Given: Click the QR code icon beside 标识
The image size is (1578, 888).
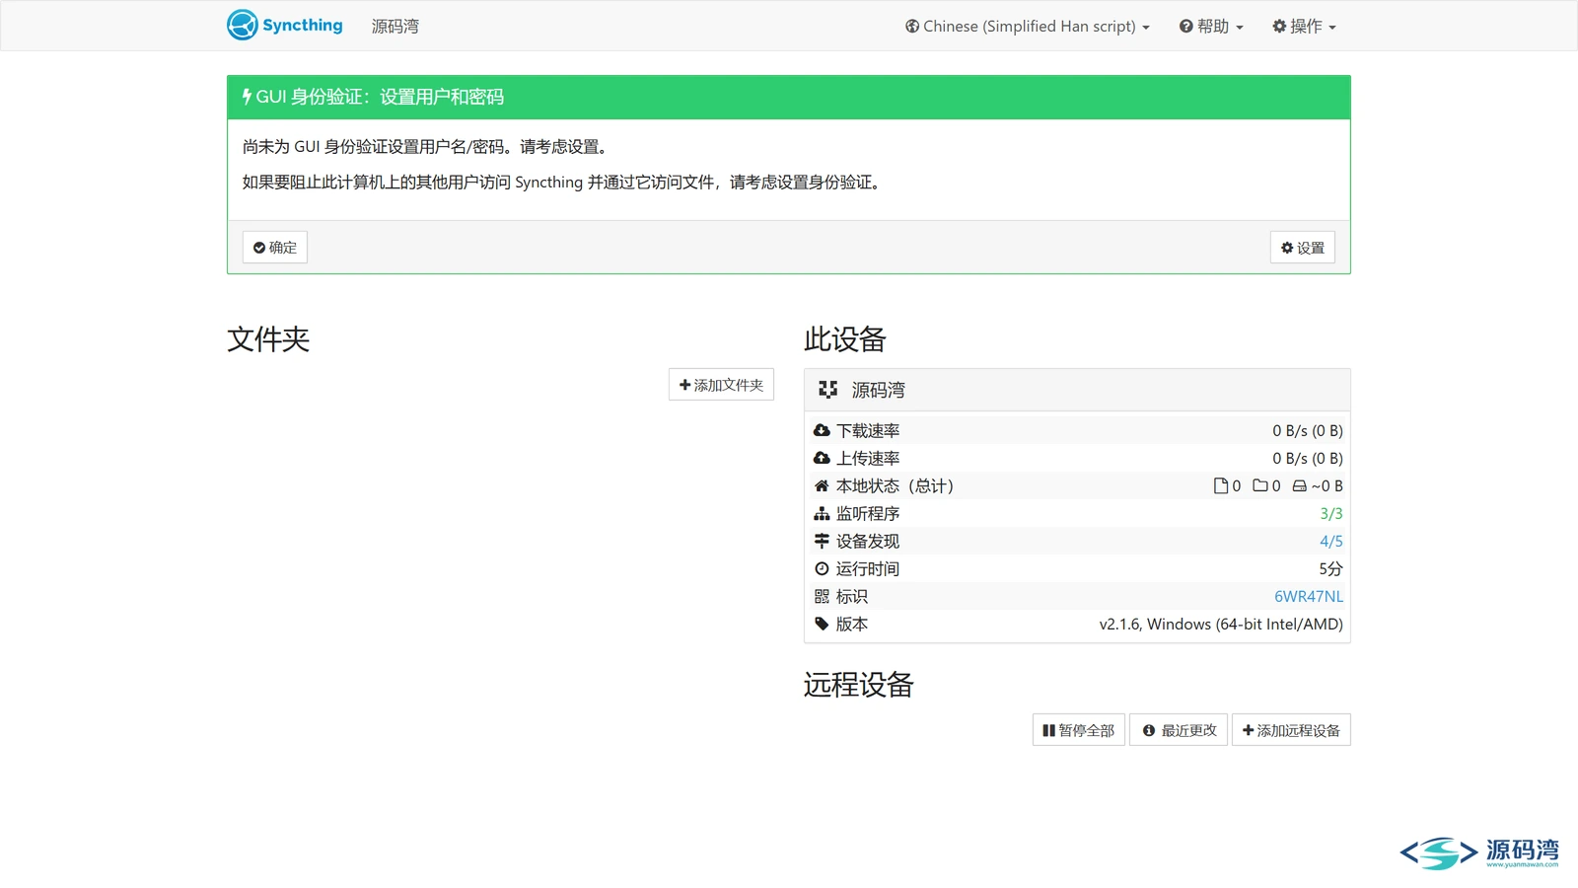Looking at the screenshot, I should pos(822,596).
